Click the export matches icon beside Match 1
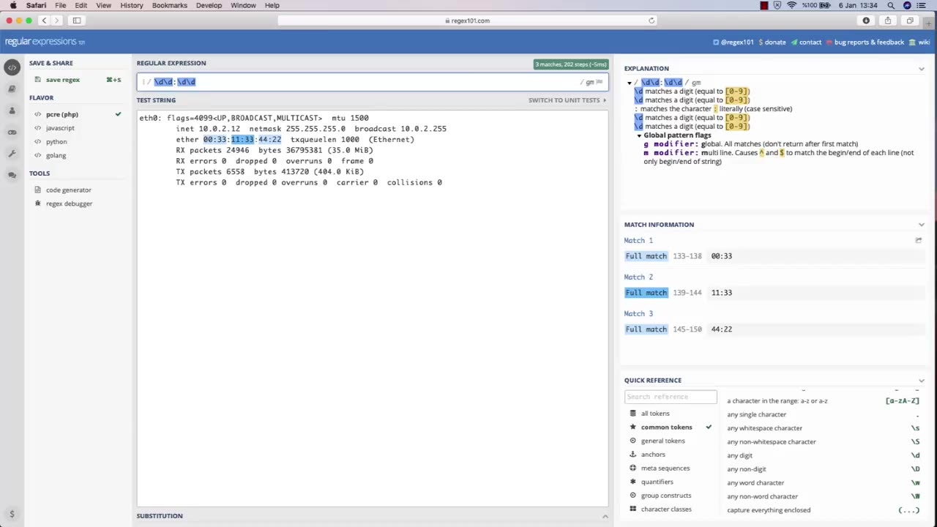Viewport: 937px width, 527px height. 919,240
